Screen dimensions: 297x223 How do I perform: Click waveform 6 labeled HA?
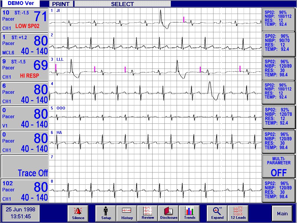[155, 142]
